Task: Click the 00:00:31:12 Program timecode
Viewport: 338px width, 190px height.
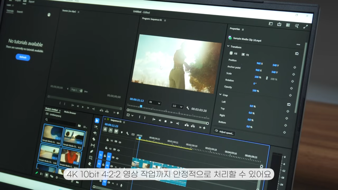Action: point(137,100)
